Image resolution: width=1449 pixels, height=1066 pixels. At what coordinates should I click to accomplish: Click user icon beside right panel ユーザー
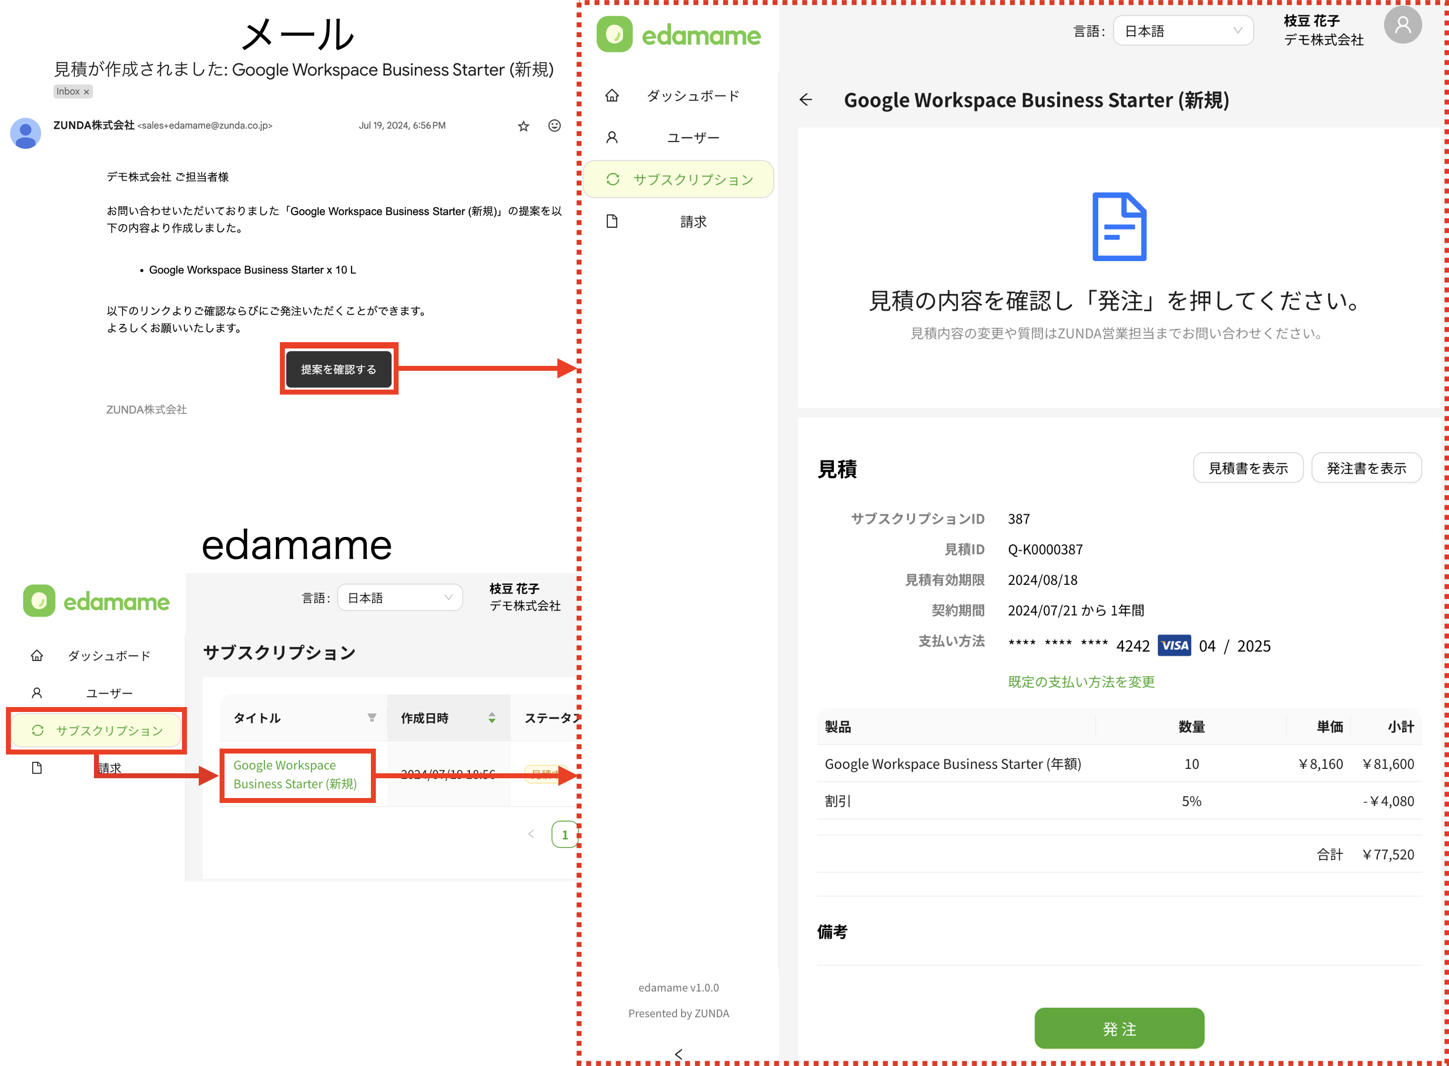(x=612, y=137)
